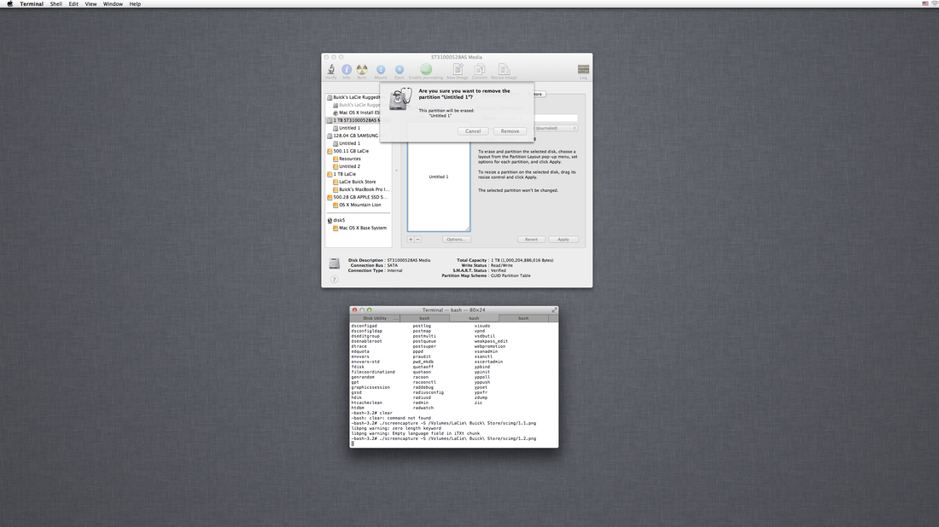Viewport: 939px width, 527px height.
Task: Open the Apple menu
Action: coord(10,4)
